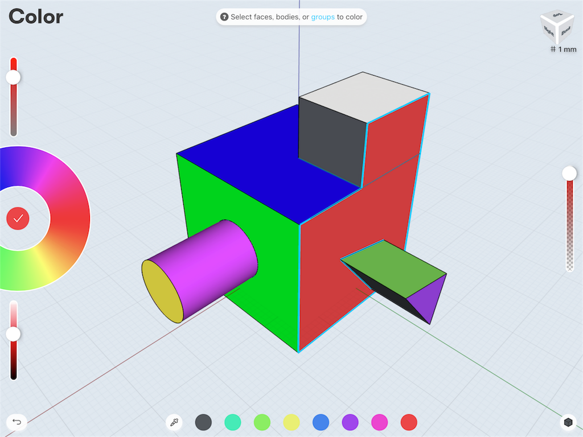This screenshot has width=583, height=437.
Task: Pick the teal color swatch
Action: [233, 422]
